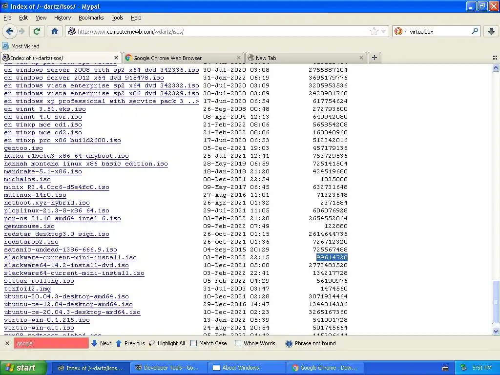Enable the Whole Words checkbox
500x375 pixels.
(x=238, y=343)
